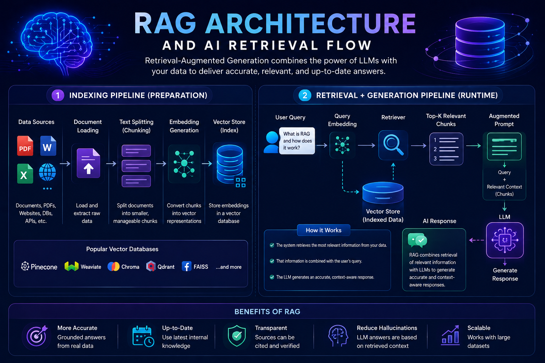Click the 'What is RAG and how does it work?' bubble
This screenshot has width=545, height=363.
click(297, 141)
